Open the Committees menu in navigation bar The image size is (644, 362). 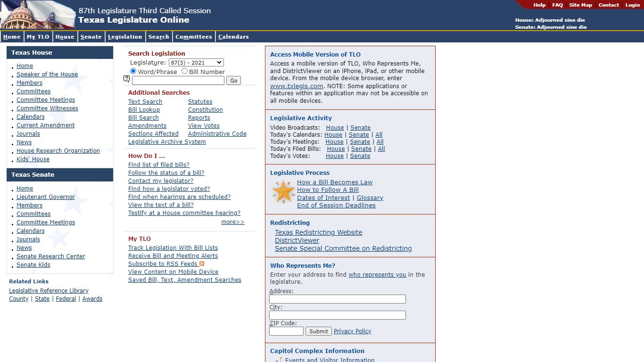click(194, 37)
